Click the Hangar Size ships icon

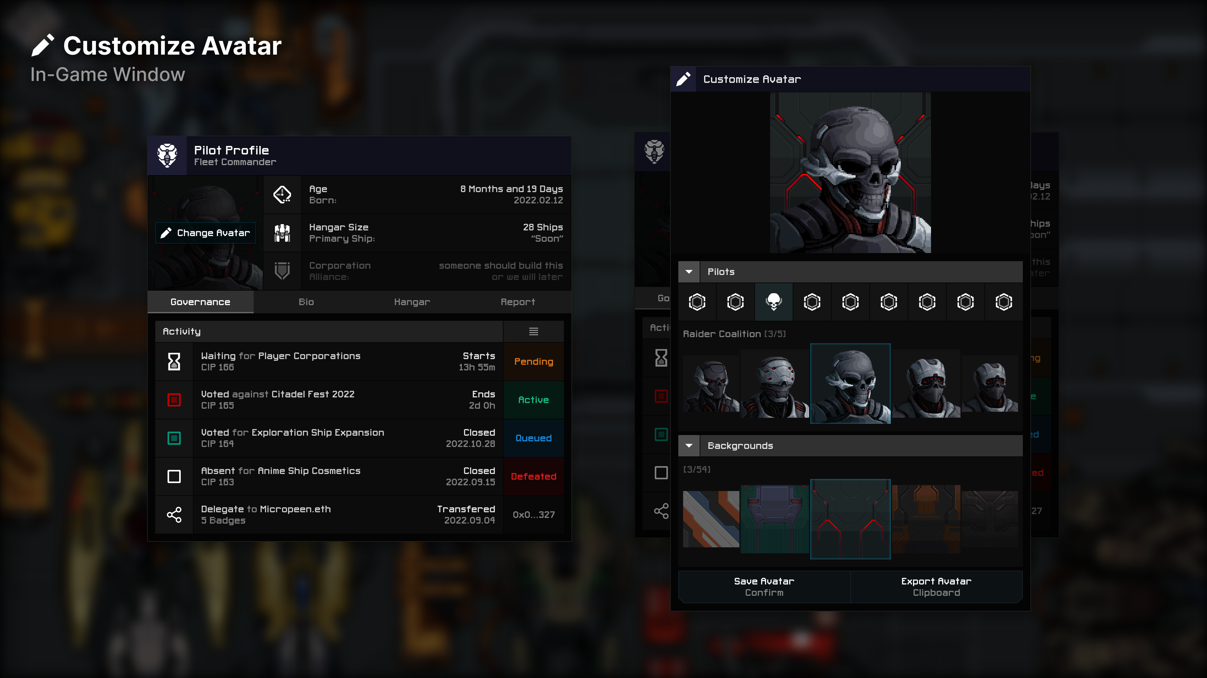[282, 233]
